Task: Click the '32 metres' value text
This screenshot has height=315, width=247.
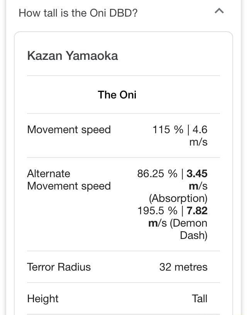Action: (183, 267)
